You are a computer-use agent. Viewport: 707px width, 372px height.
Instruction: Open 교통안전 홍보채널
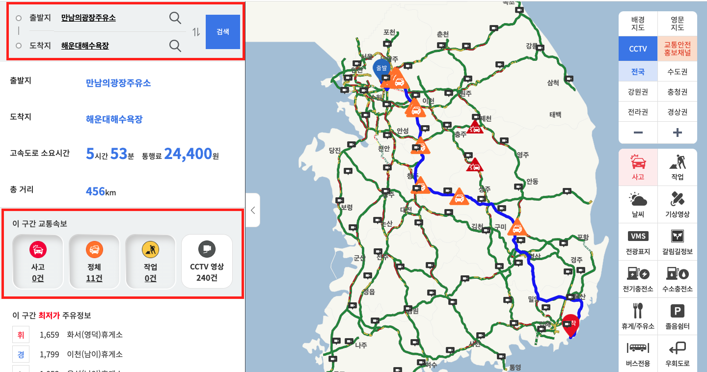(678, 49)
